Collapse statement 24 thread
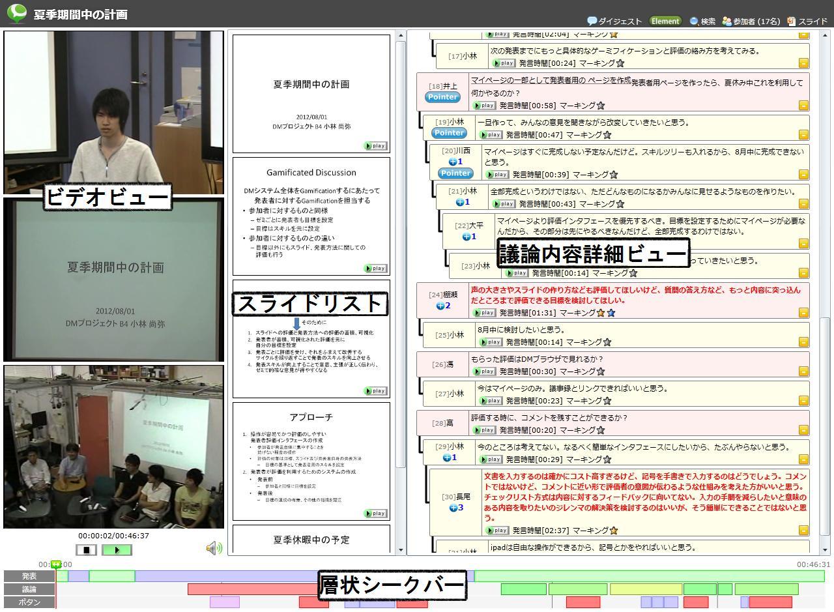Viewport: 834px width, 612px height. [x=803, y=313]
